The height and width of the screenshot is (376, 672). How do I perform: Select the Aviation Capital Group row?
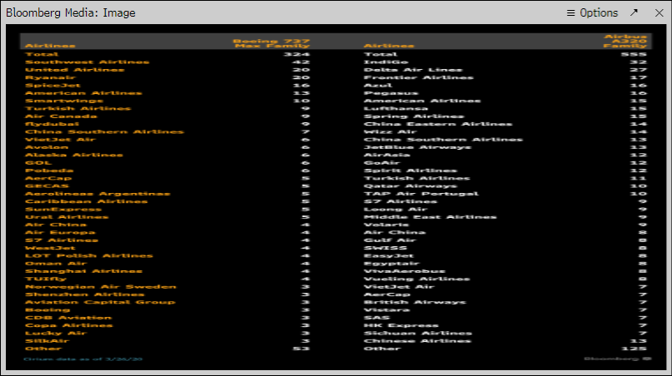click(x=167, y=302)
